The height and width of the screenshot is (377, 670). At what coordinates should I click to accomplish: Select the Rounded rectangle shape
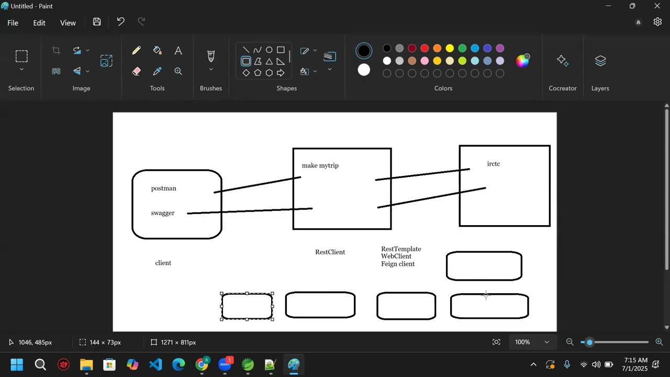click(x=246, y=61)
